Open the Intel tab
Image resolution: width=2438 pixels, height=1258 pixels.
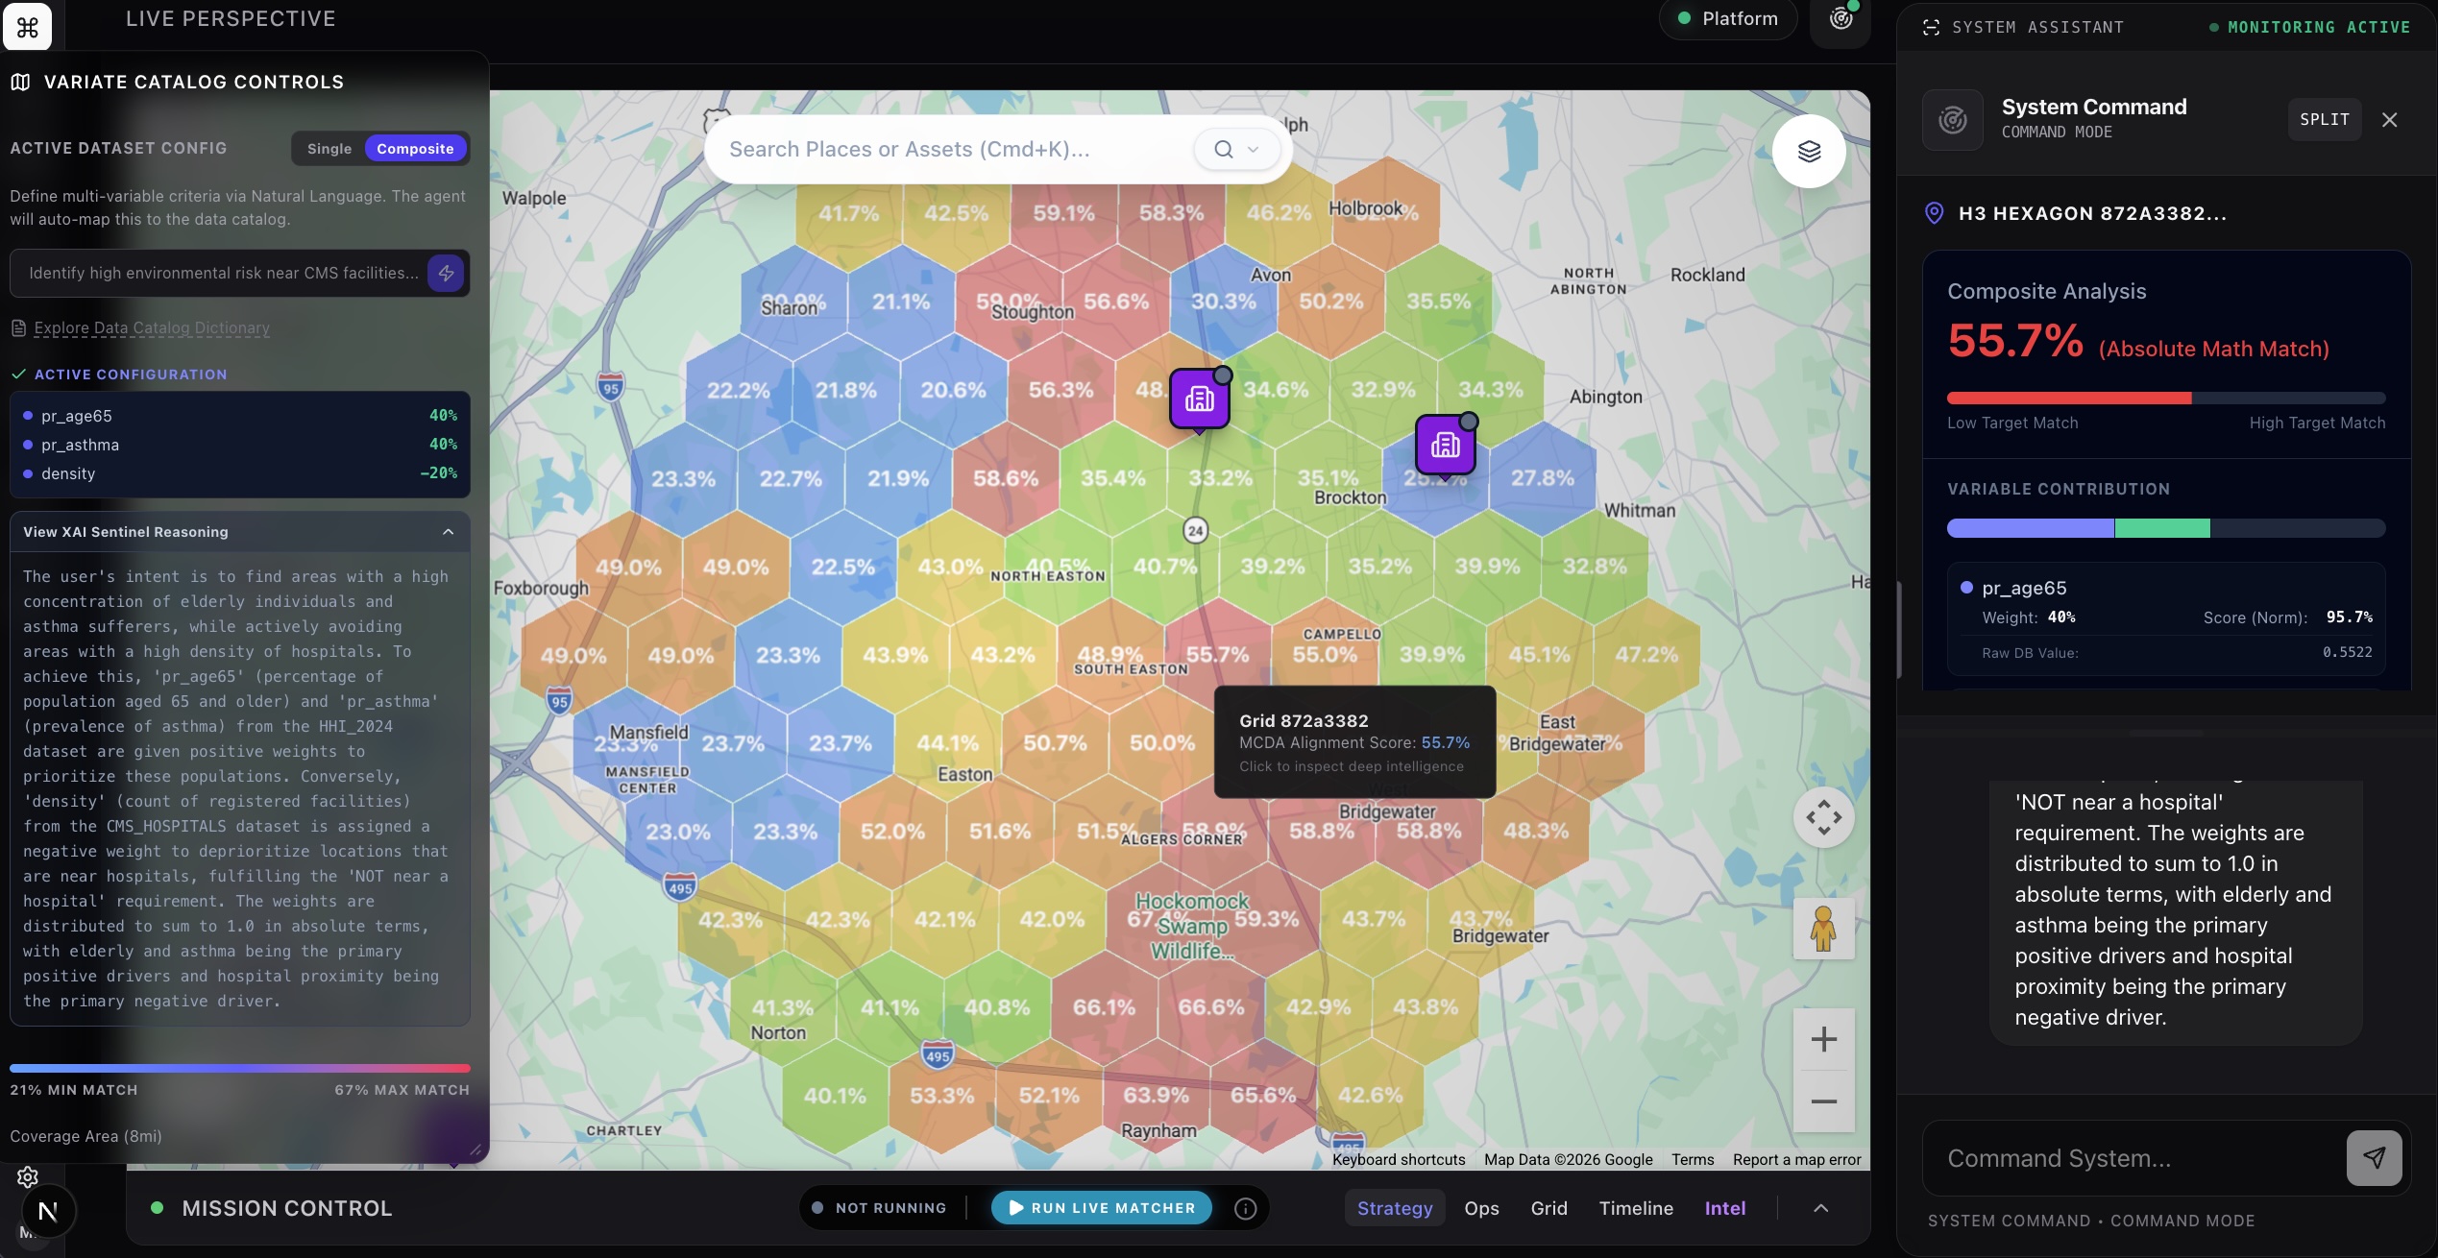[1724, 1209]
